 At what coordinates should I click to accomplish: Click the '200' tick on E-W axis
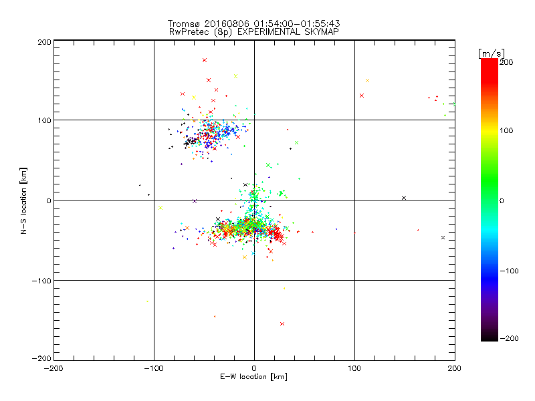click(455, 368)
